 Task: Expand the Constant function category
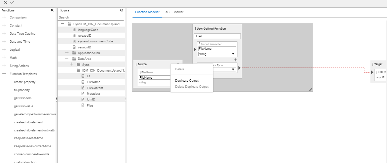pyautogui.click(x=4, y=25)
